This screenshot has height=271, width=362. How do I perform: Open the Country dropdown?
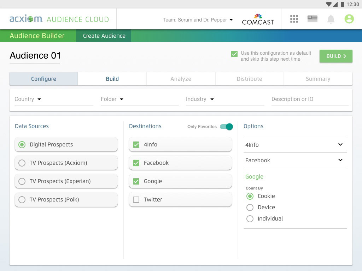click(28, 99)
